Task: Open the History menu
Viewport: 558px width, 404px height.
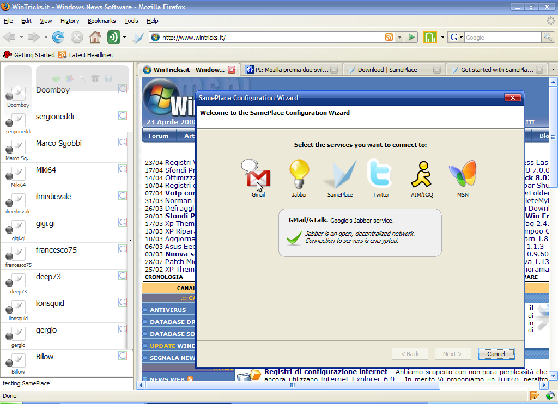Action: [70, 21]
